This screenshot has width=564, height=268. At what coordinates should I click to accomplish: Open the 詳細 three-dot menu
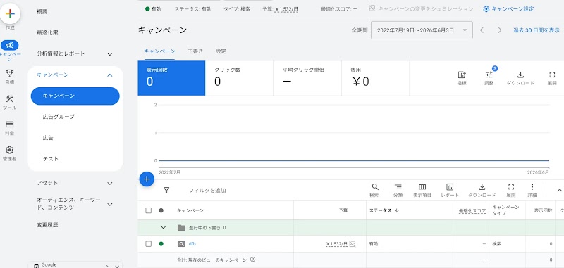click(x=532, y=187)
